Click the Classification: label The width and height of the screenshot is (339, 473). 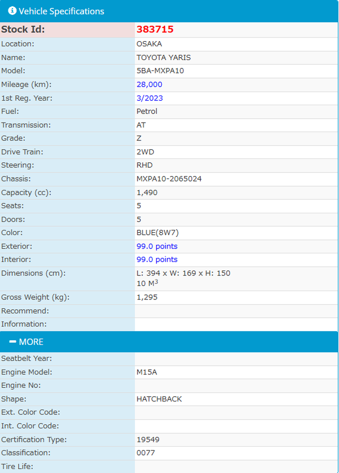point(25,453)
